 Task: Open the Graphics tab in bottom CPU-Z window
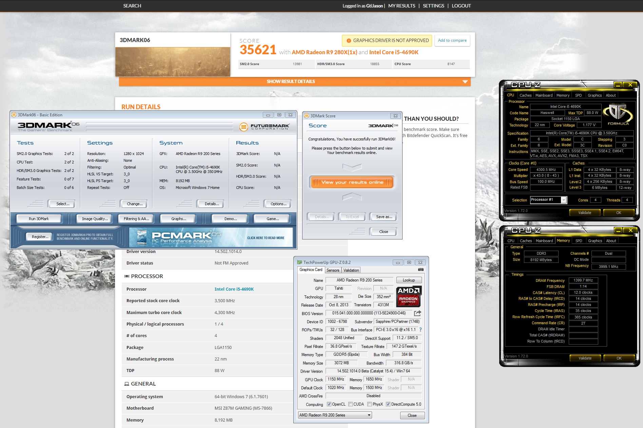[595, 241]
